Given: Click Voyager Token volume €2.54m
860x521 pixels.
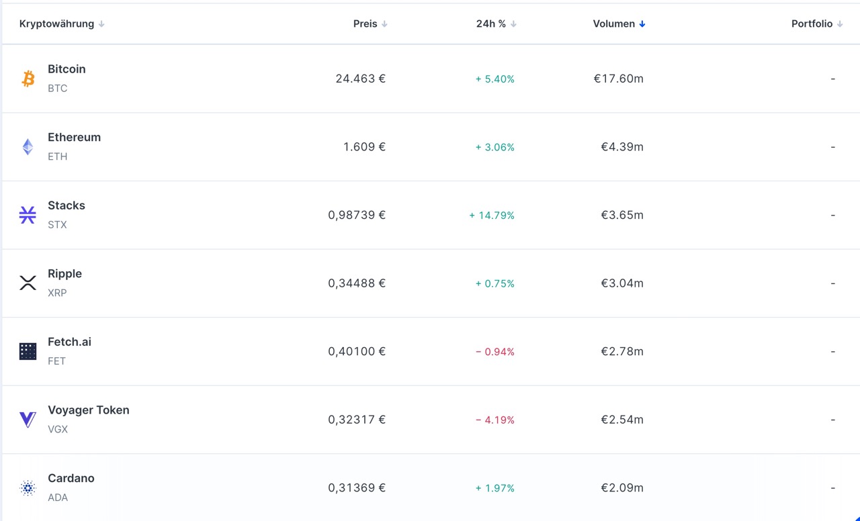Looking at the screenshot, I should [622, 420].
